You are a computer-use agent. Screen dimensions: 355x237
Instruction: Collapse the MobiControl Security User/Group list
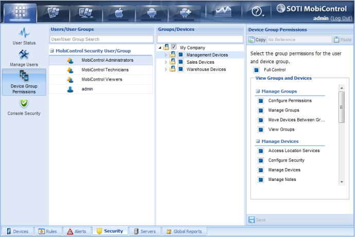tap(52, 51)
